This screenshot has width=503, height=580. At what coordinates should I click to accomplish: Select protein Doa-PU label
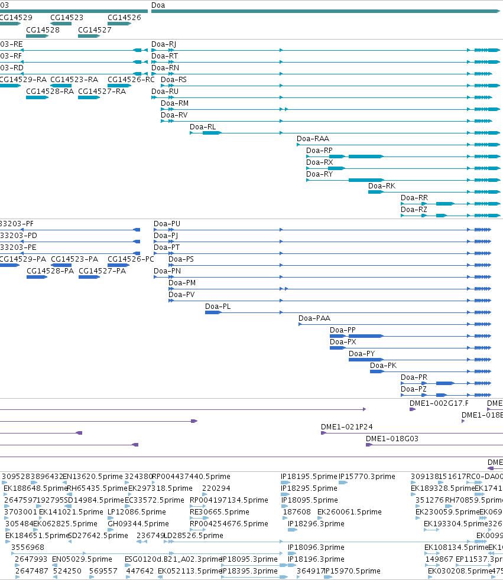167,224
